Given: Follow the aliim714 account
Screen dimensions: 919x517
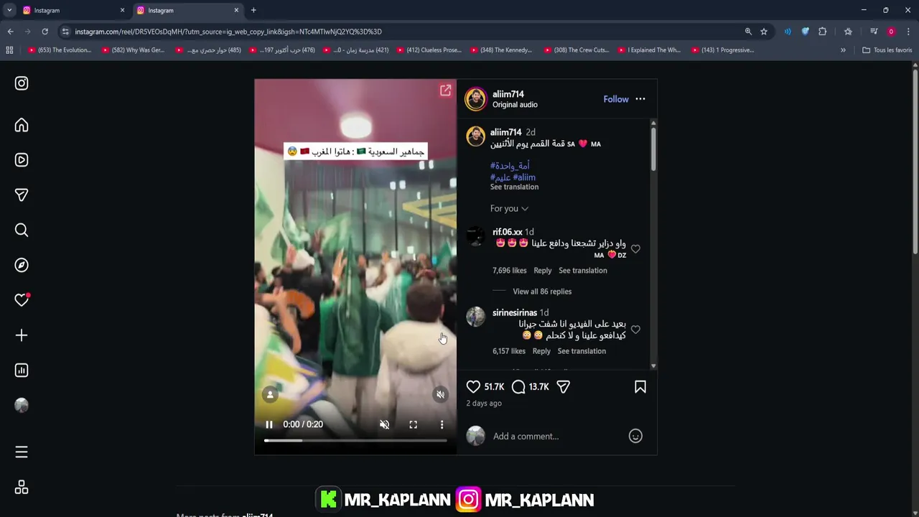Looking at the screenshot, I should point(616,99).
